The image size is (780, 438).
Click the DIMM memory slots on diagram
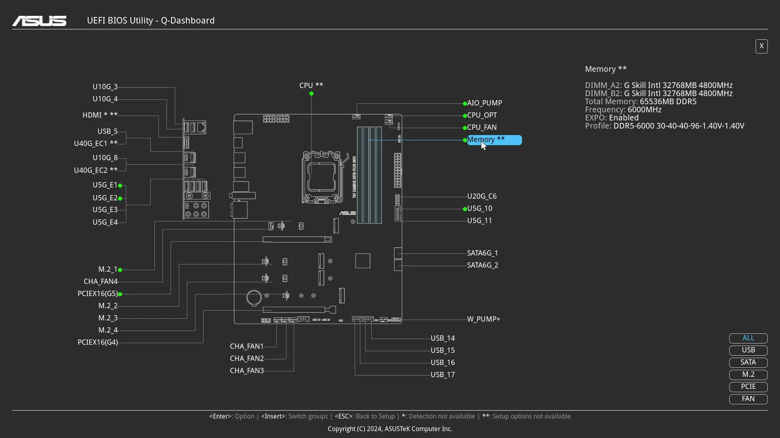click(x=369, y=175)
